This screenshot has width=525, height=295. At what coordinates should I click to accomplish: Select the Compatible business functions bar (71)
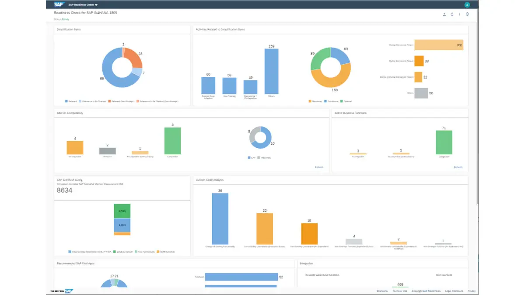444,142
